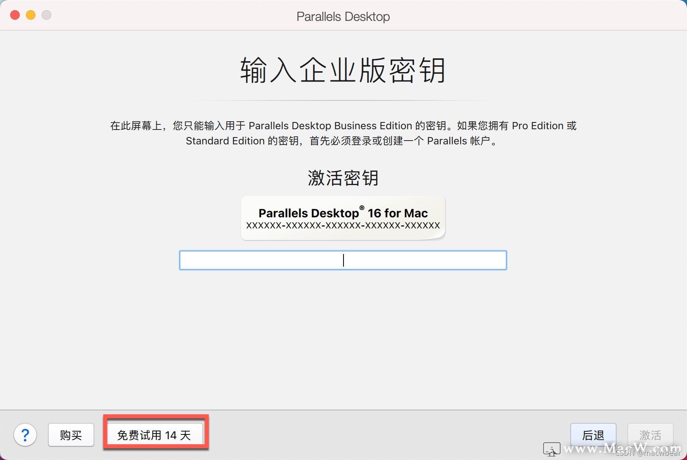
Task: Click the 购买 button
Action: 71,435
